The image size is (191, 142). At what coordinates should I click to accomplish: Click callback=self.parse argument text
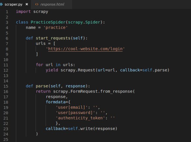click(143, 70)
